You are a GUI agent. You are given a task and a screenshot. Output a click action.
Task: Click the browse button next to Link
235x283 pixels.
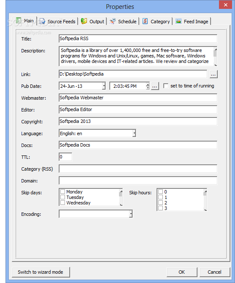[x=213, y=74]
